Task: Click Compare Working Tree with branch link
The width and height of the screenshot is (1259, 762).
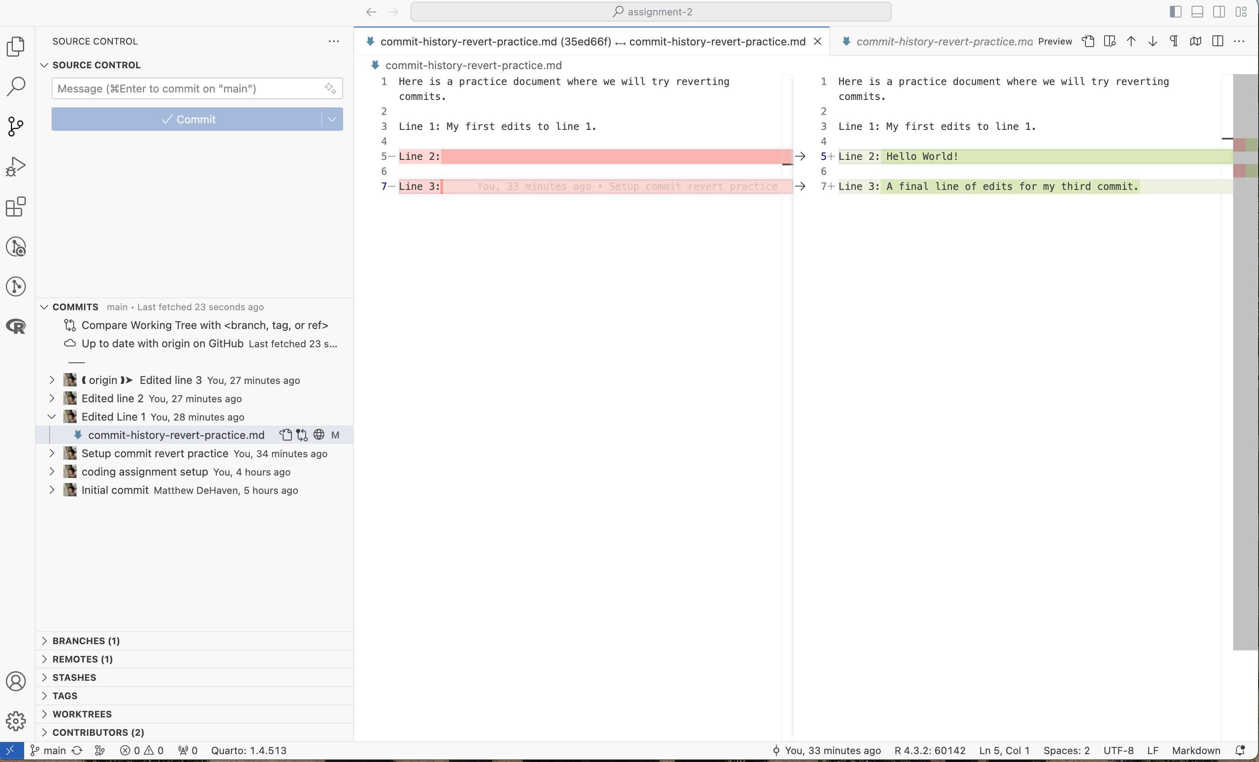Action: click(204, 325)
